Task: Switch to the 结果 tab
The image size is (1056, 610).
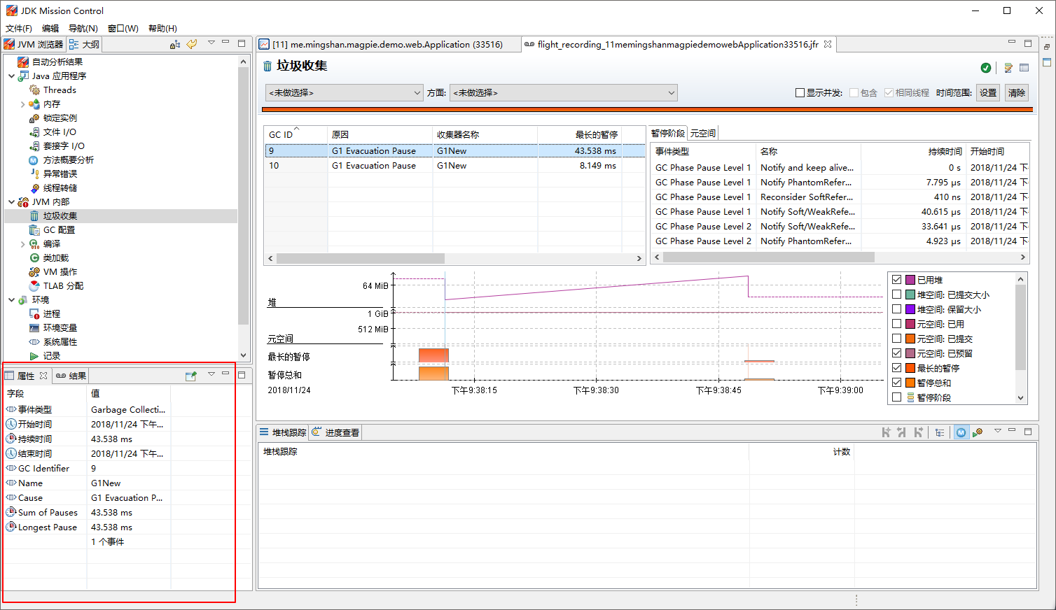Action: click(71, 376)
